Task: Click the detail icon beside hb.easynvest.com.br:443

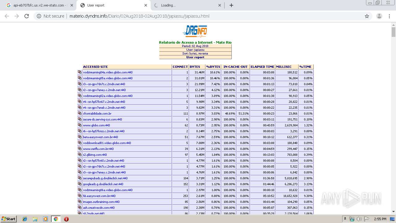Action: coord(80,196)
